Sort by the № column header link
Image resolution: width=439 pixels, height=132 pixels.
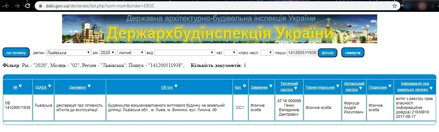pos(15,87)
